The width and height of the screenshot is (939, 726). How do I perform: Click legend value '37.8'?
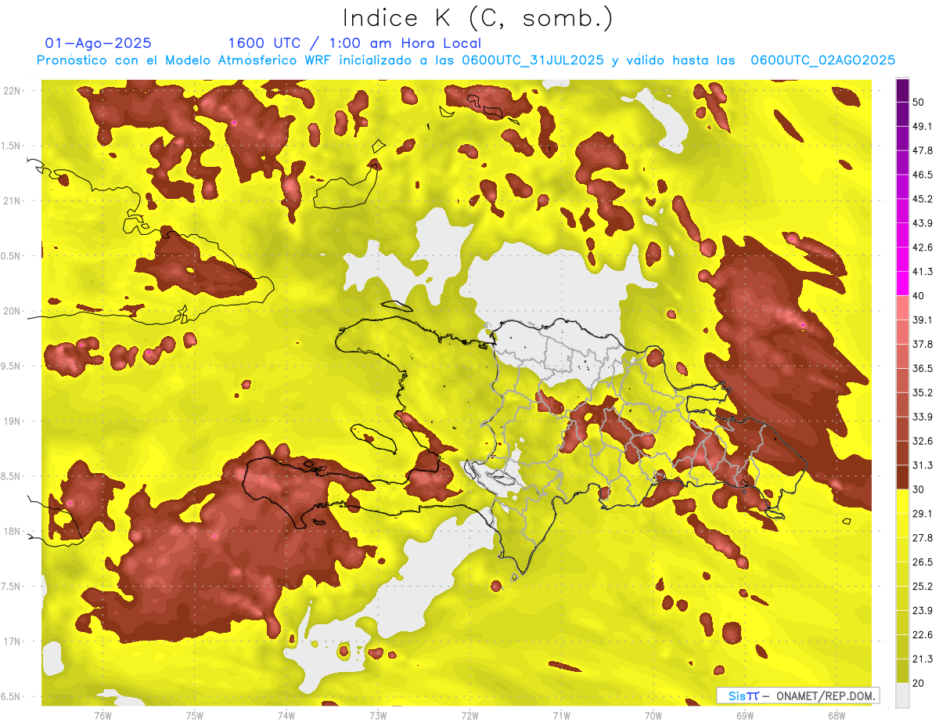pos(921,344)
